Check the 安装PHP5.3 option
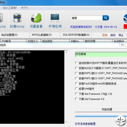The width and height of the screenshot is (127, 127). pyautogui.click(x=76, y=78)
